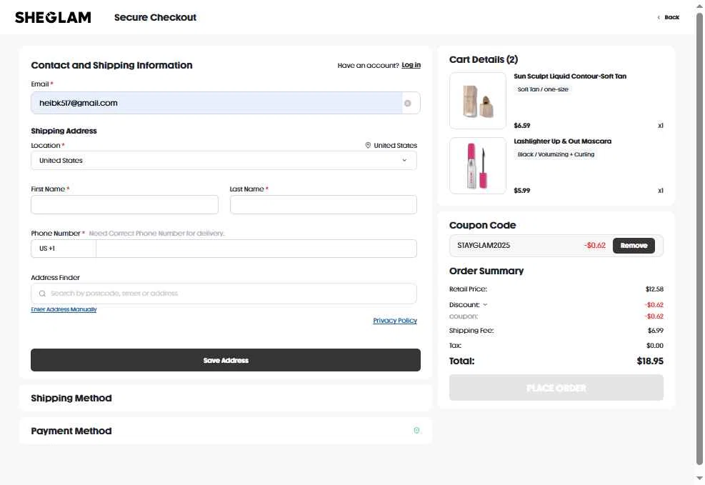Open the Location country dropdown

[224, 161]
